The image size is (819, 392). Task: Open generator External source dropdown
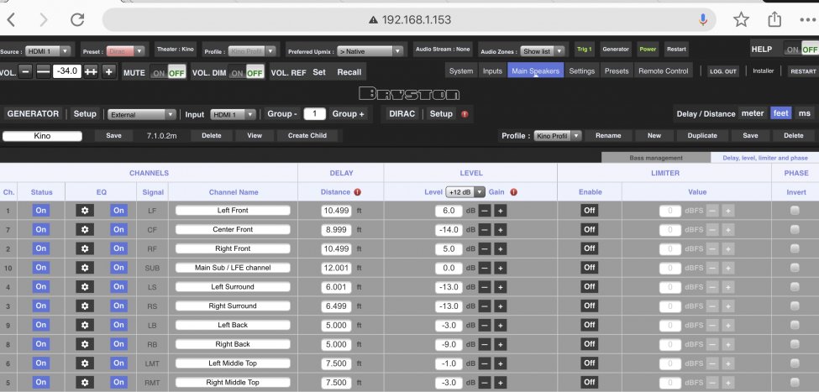[142, 114]
